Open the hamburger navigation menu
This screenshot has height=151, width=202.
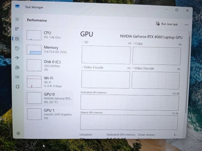pos(17,19)
